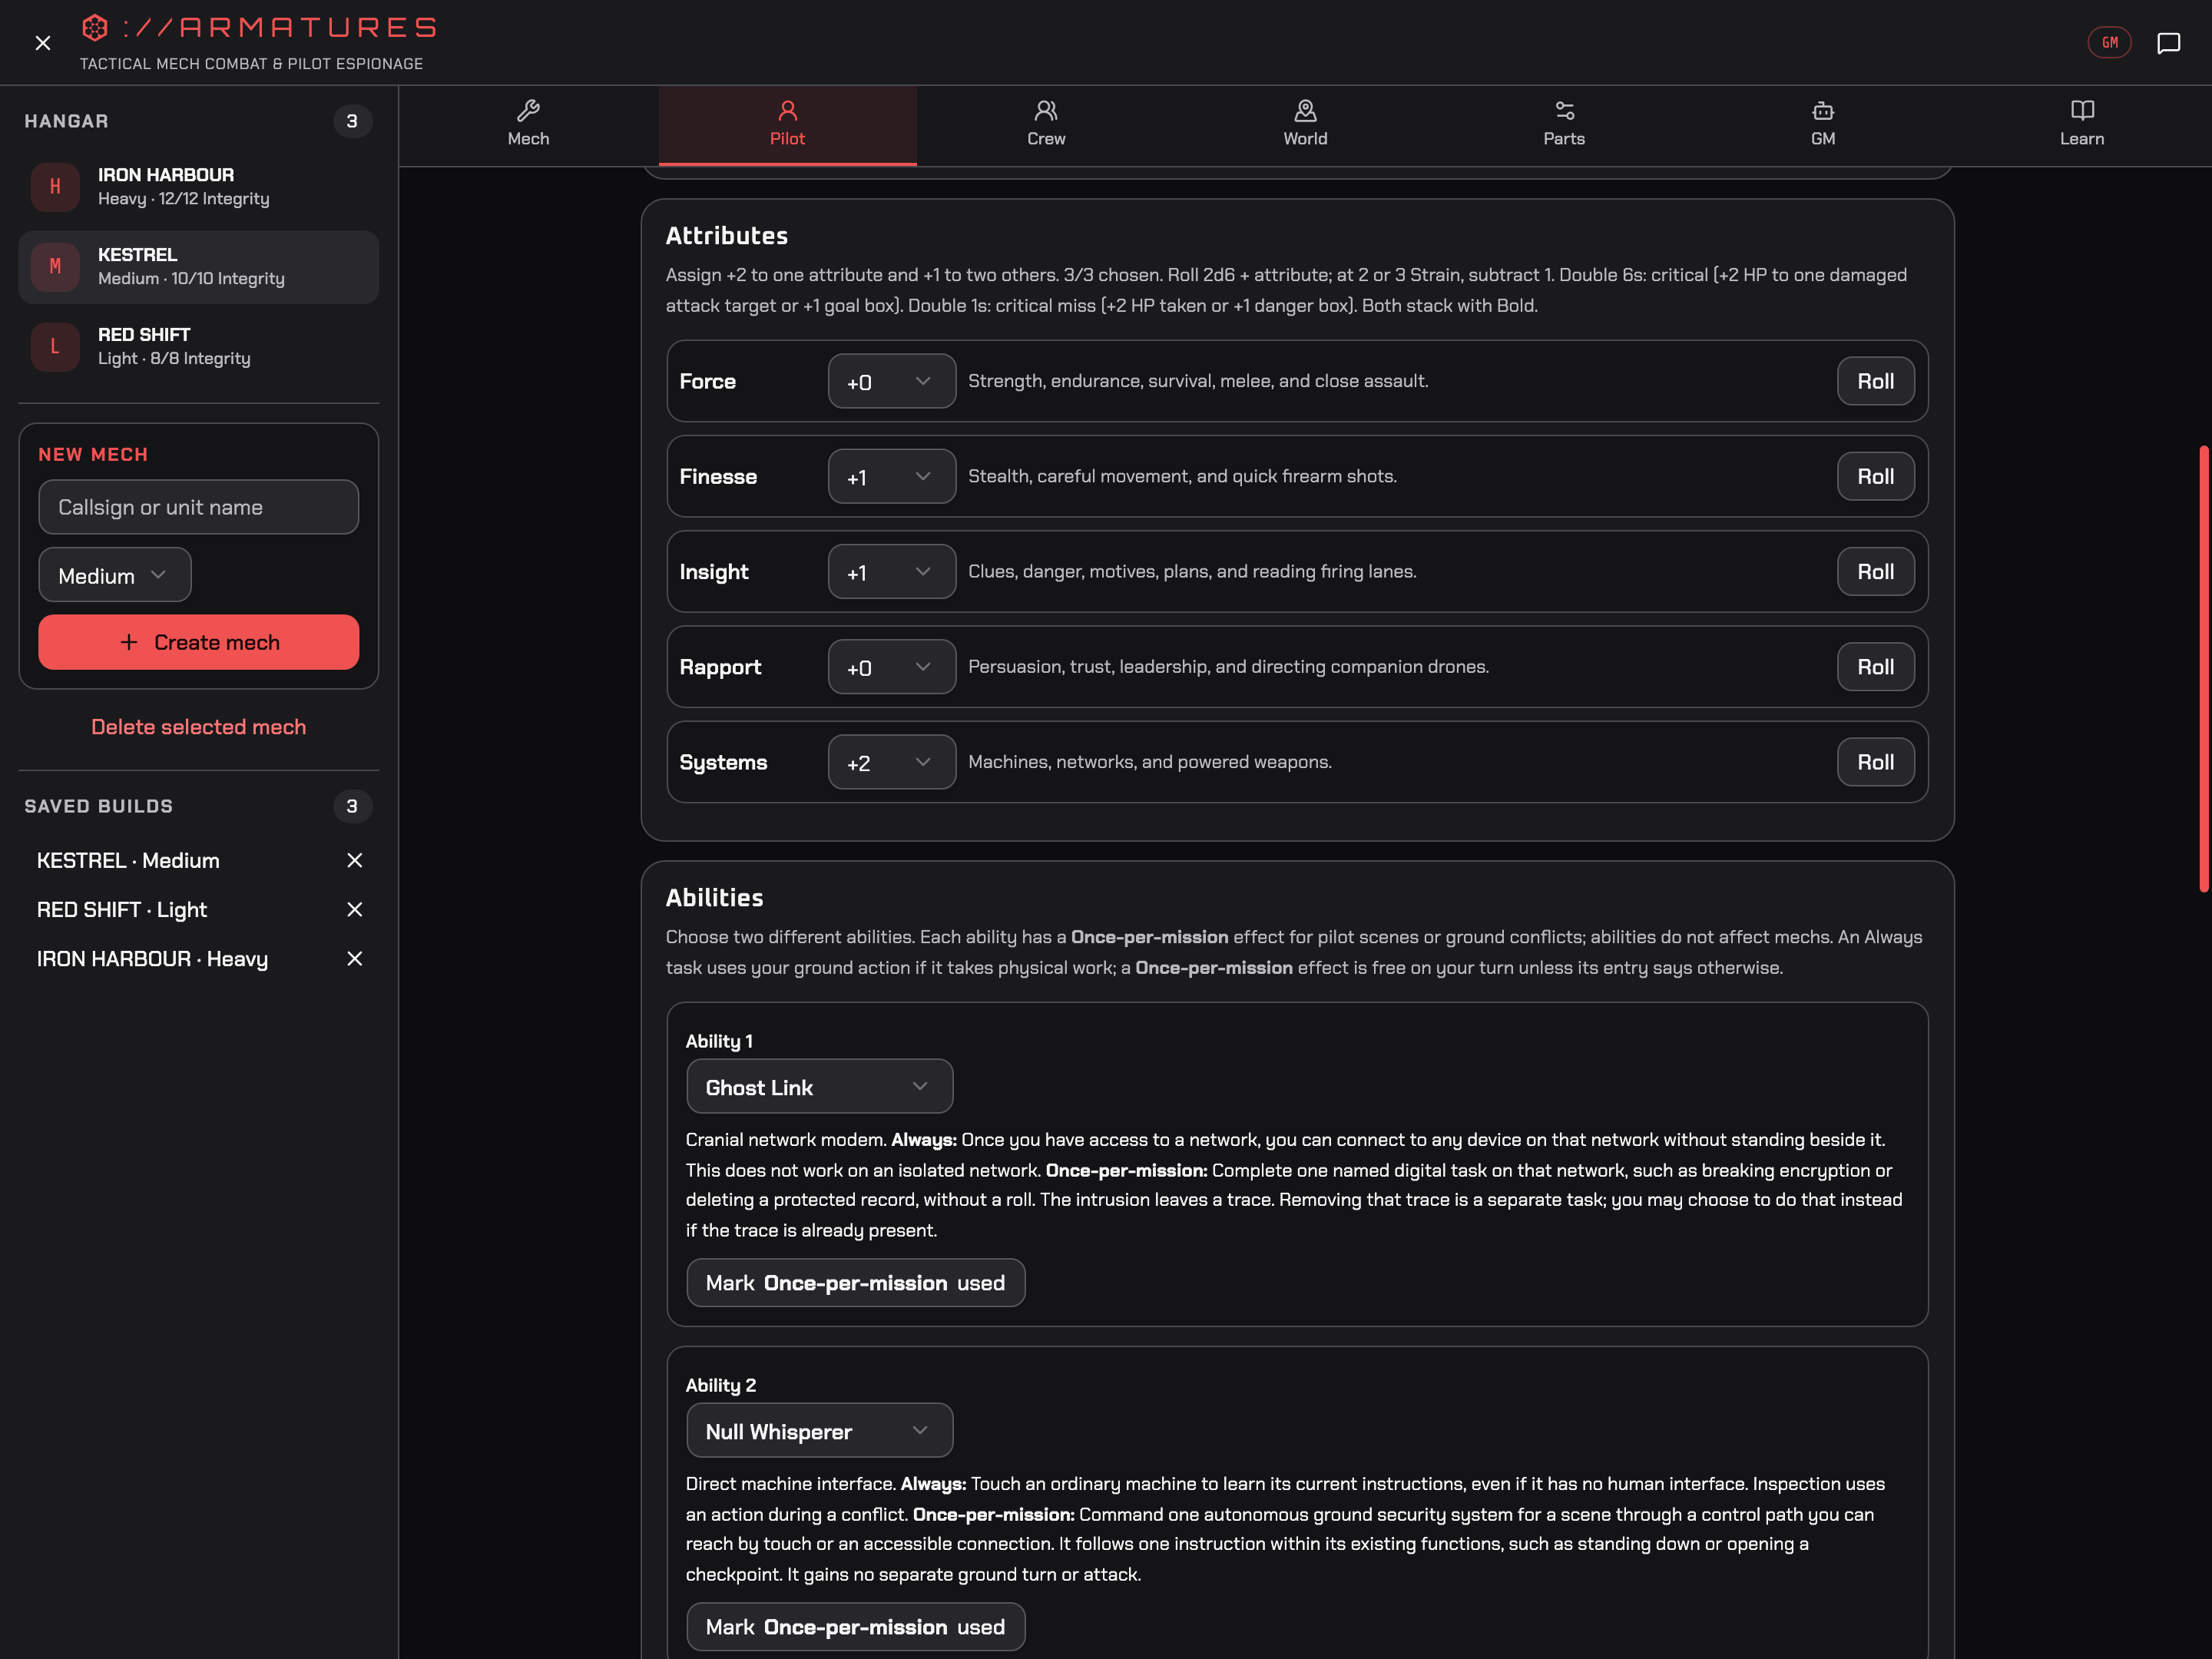
Task: Open the Medium mech size dropdown
Action: [x=115, y=575]
